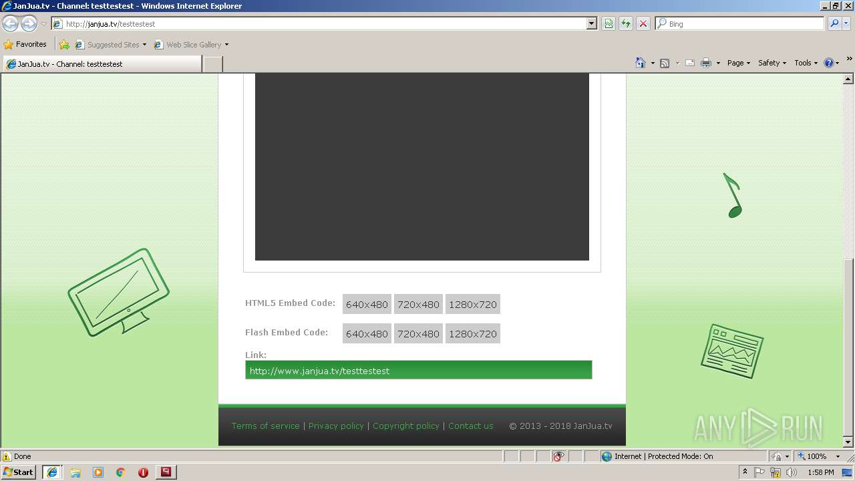Screen dimensions: 855x481
Task: Open the Favorites star button
Action: (x=25, y=45)
